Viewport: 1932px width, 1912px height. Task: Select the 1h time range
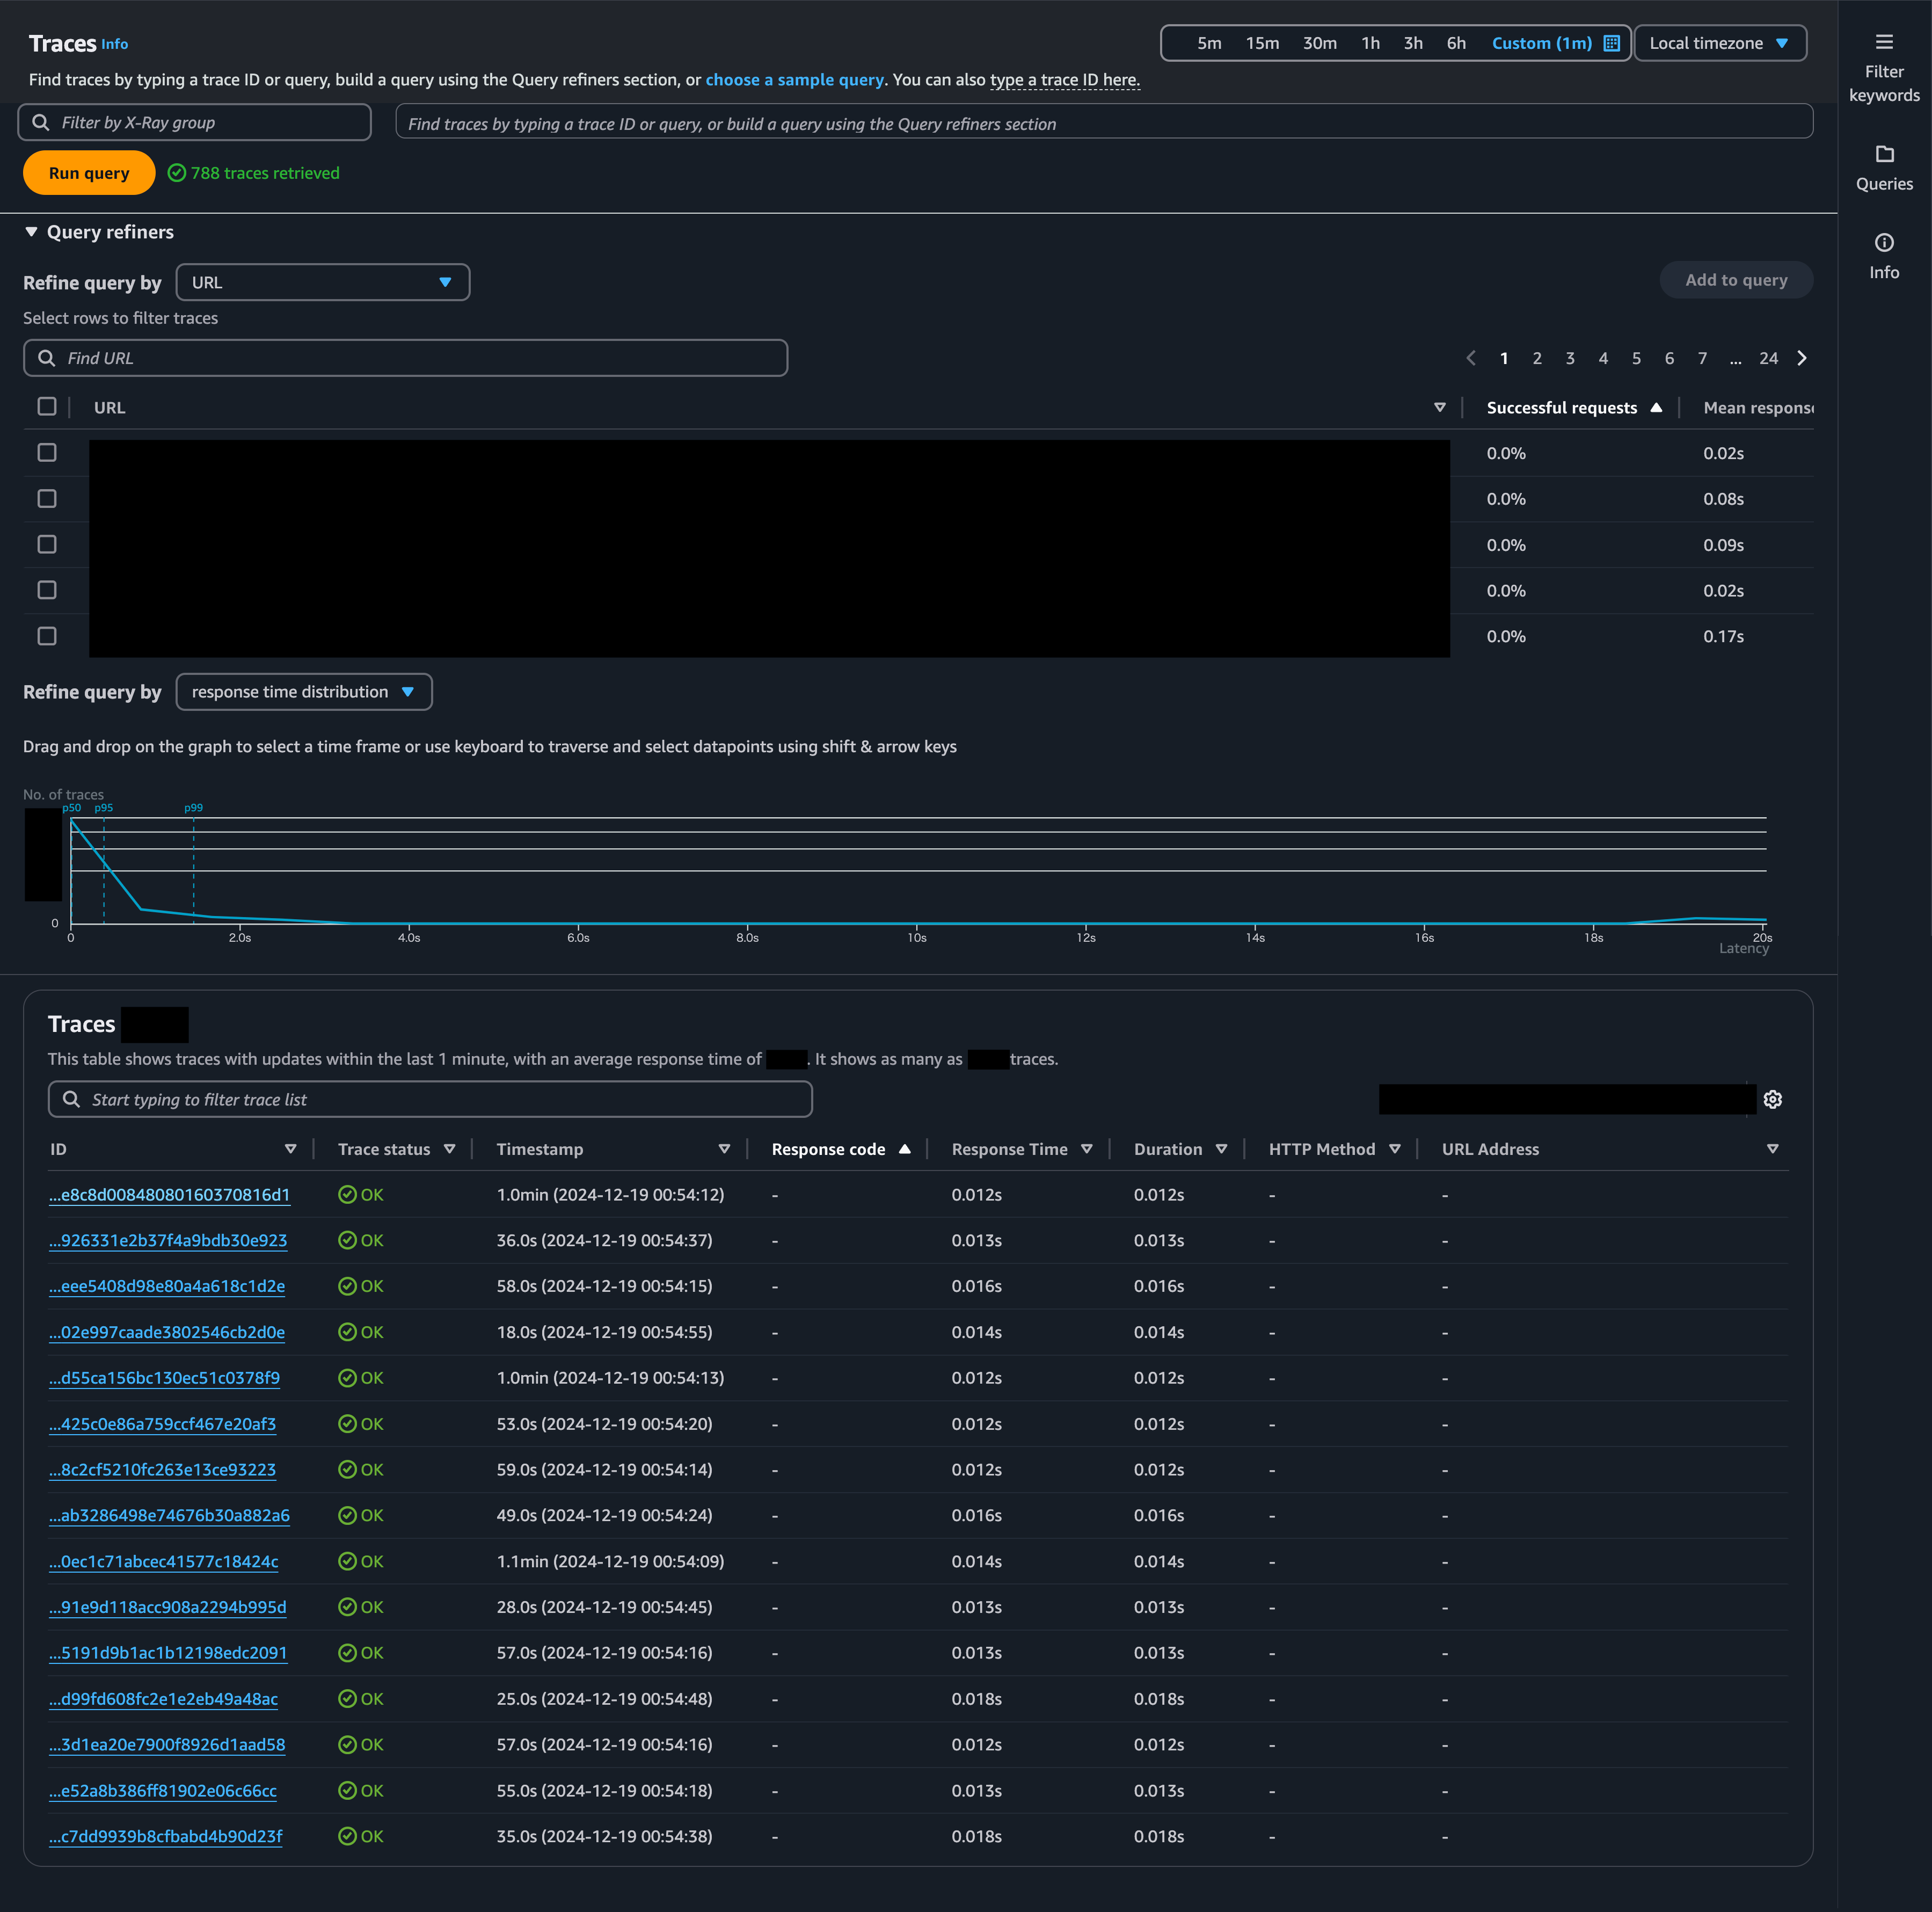1370,43
